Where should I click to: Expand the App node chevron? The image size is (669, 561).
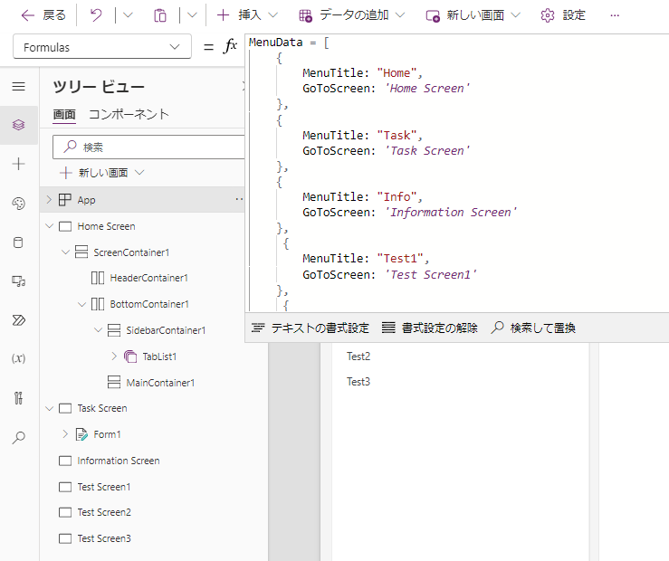click(x=49, y=199)
